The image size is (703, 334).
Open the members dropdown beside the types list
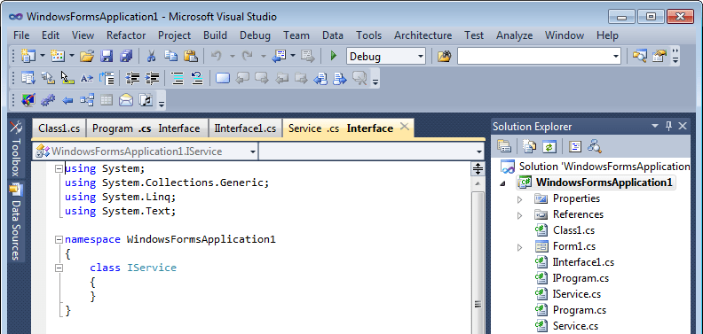pyautogui.click(x=479, y=151)
